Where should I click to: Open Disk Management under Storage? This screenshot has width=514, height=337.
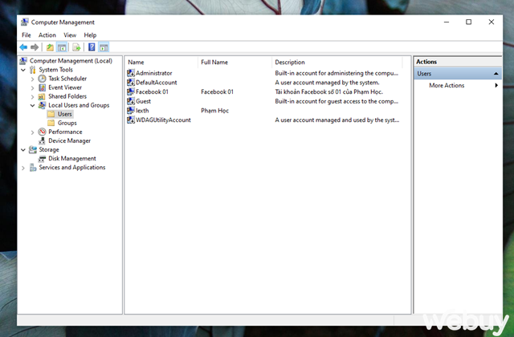(71, 158)
